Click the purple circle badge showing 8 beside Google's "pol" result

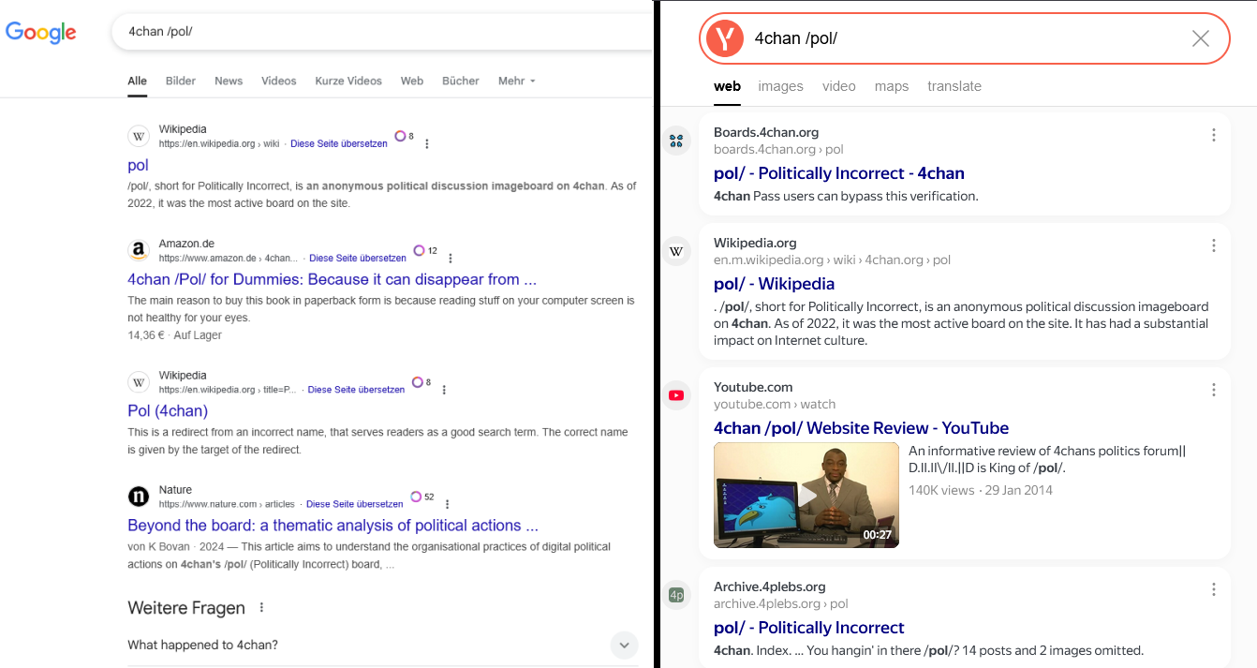click(x=400, y=136)
